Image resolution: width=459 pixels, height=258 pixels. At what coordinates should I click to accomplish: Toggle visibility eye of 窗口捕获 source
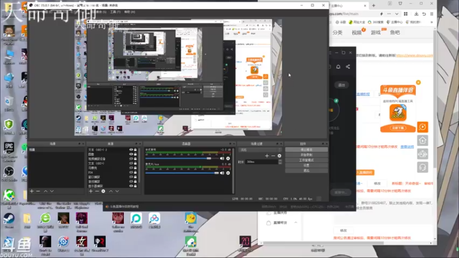pyautogui.click(x=131, y=177)
